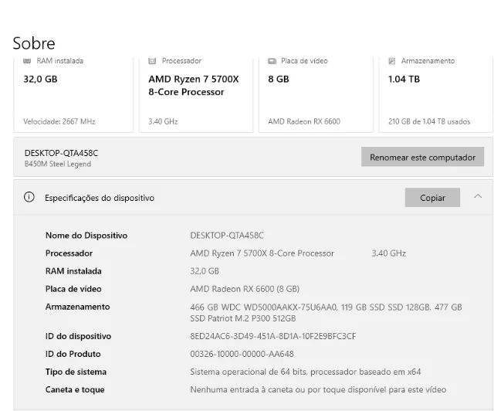Click the Processador chip icon
The height and width of the screenshot is (411, 494).
coord(152,61)
